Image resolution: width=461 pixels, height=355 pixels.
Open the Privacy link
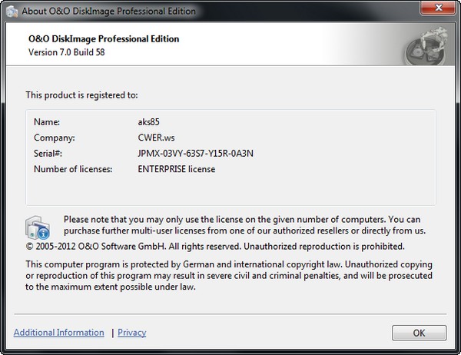click(x=131, y=333)
